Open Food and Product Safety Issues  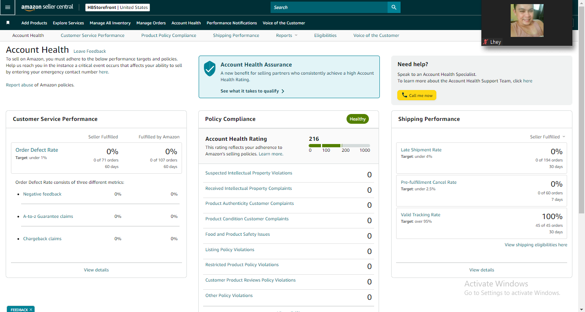[x=238, y=234]
